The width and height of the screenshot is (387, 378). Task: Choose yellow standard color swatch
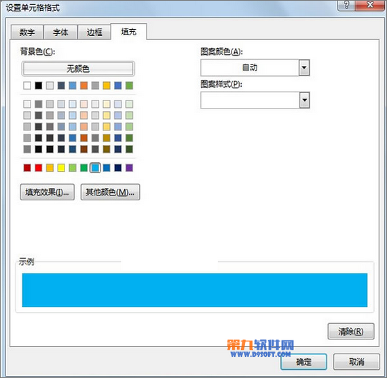61,168
